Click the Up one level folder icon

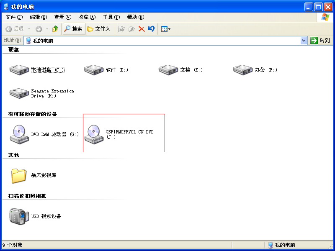(55, 29)
